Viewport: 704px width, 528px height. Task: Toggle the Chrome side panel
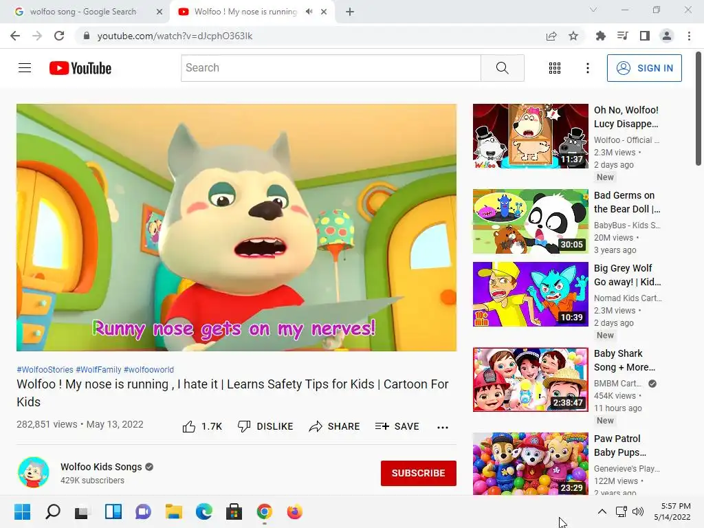click(x=645, y=36)
